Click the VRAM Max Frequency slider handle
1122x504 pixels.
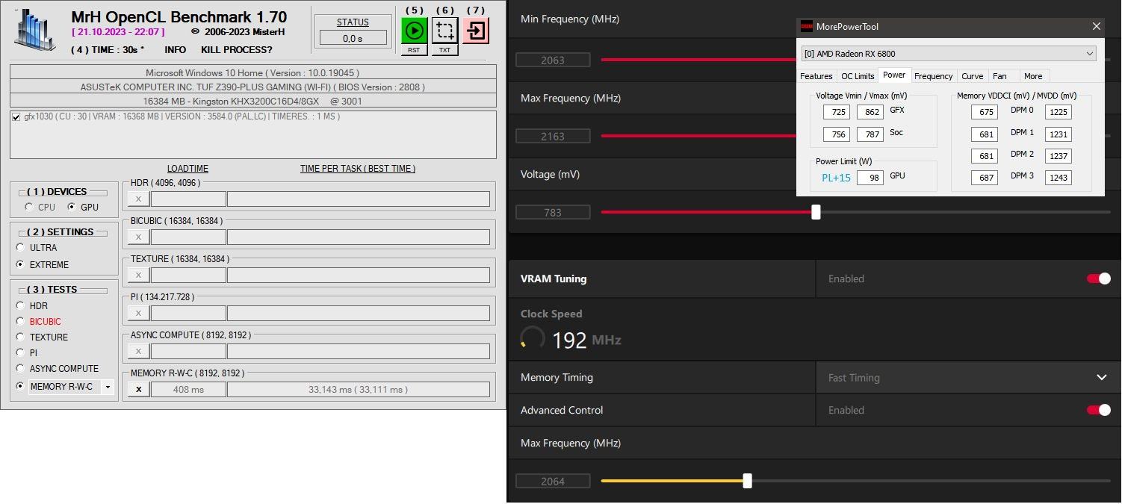(x=747, y=481)
